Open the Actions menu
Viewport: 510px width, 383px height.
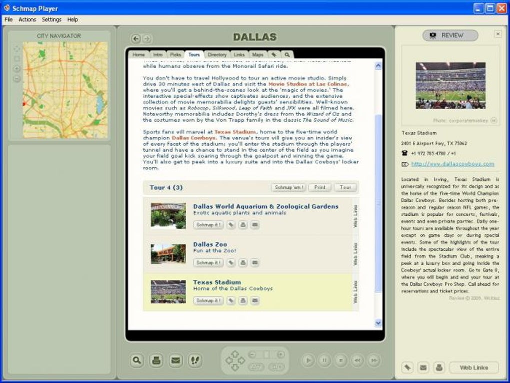tap(27, 20)
